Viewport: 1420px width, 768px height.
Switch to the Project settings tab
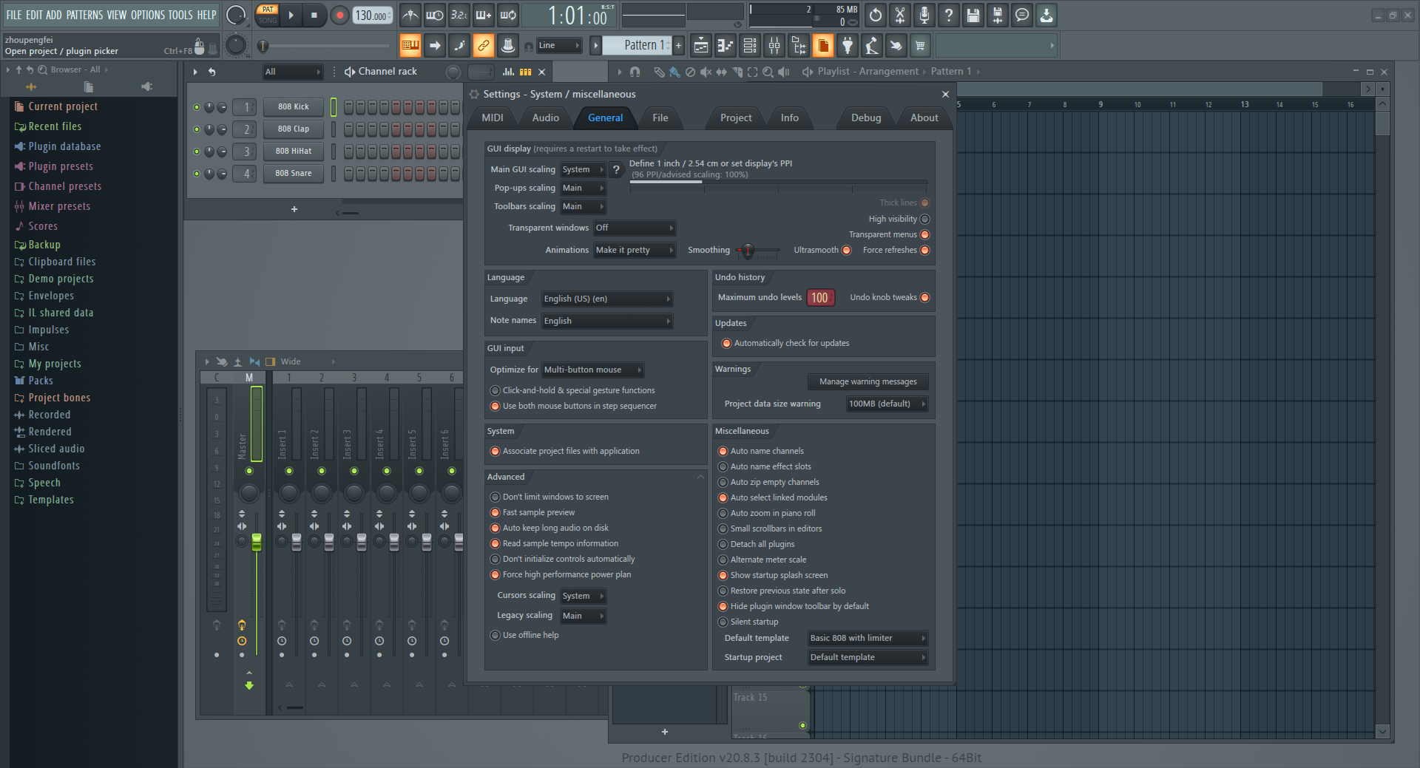[736, 118]
